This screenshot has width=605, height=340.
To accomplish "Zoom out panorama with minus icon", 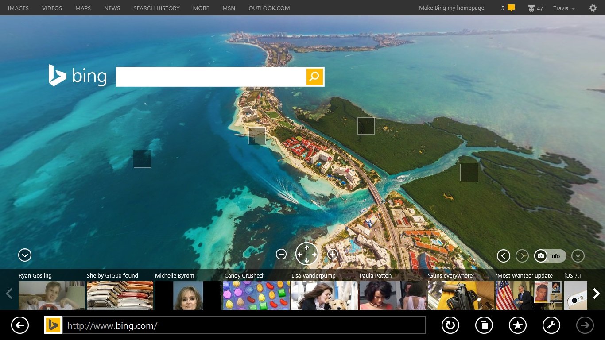I will (x=281, y=254).
